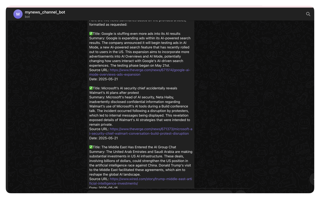The height and width of the screenshot is (199, 320).
Task: Click the summary line starting "Summary: Microsoft's head of AI security"
Action: [x=131, y=97]
